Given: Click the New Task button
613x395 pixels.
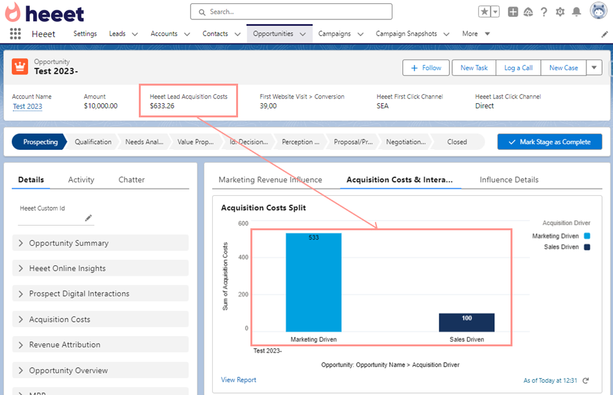Looking at the screenshot, I should (474, 67).
